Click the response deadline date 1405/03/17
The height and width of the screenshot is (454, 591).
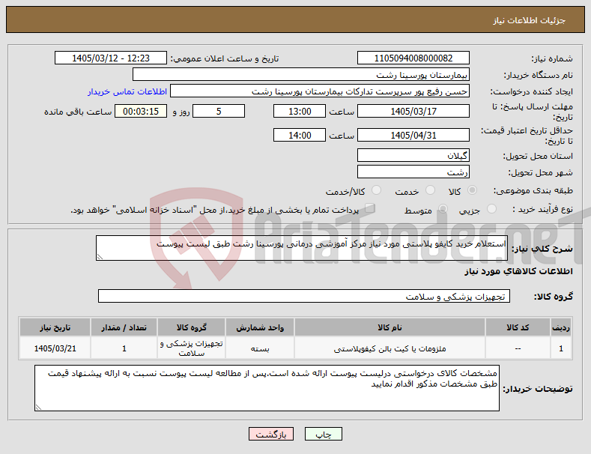[x=413, y=111]
